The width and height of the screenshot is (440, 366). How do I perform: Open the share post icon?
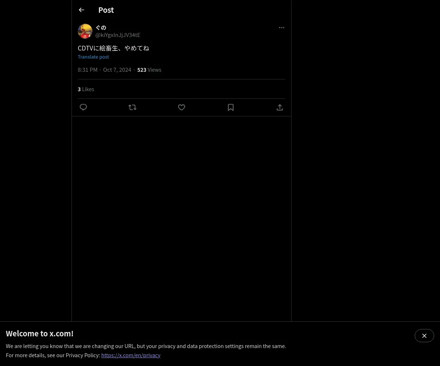(x=280, y=107)
